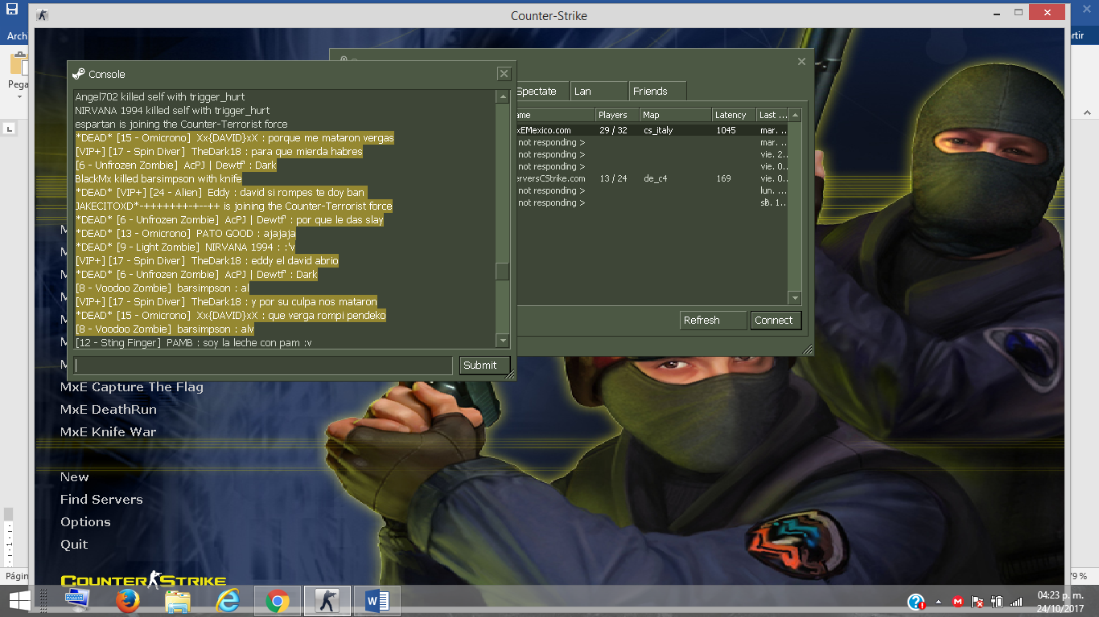This screenshot has width=1099, height=617.
Task: Close the Console window with its X
Action: click(x=504, y=74)
